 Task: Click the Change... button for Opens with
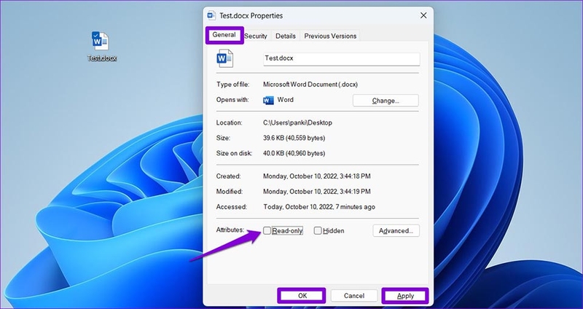(386, 101)
